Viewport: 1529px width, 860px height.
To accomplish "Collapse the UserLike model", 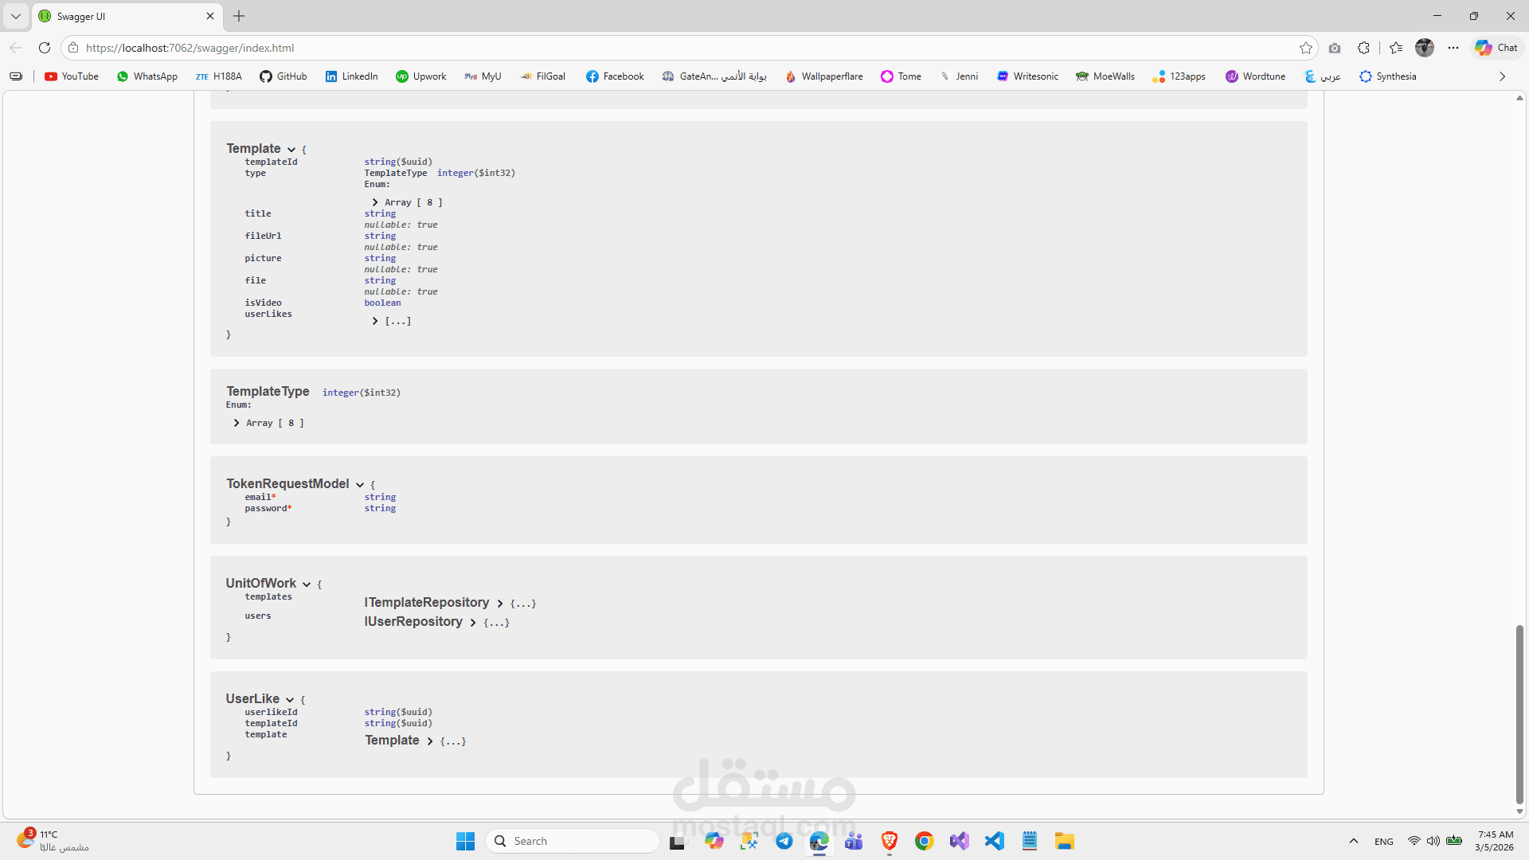I will pos(290,700).
